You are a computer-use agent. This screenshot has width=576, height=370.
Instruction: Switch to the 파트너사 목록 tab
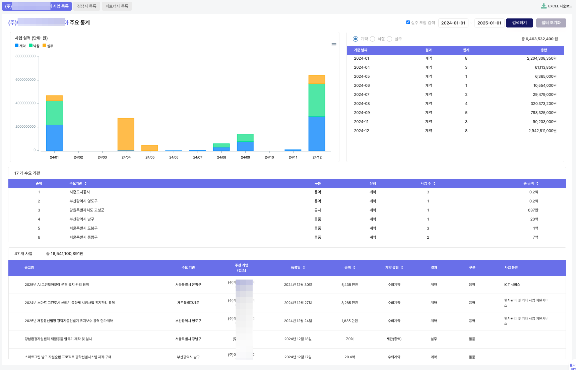(x=117, y=6)
